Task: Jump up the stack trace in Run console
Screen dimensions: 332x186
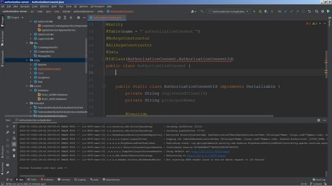Action: [14, 127]
